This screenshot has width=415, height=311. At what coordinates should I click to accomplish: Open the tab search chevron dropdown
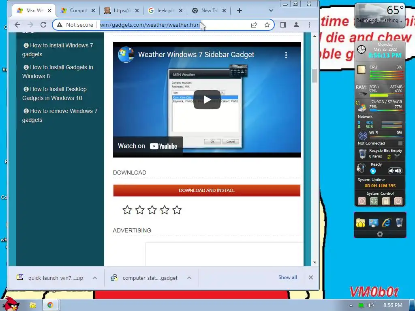pyautogui.click(x=271, y=11)
